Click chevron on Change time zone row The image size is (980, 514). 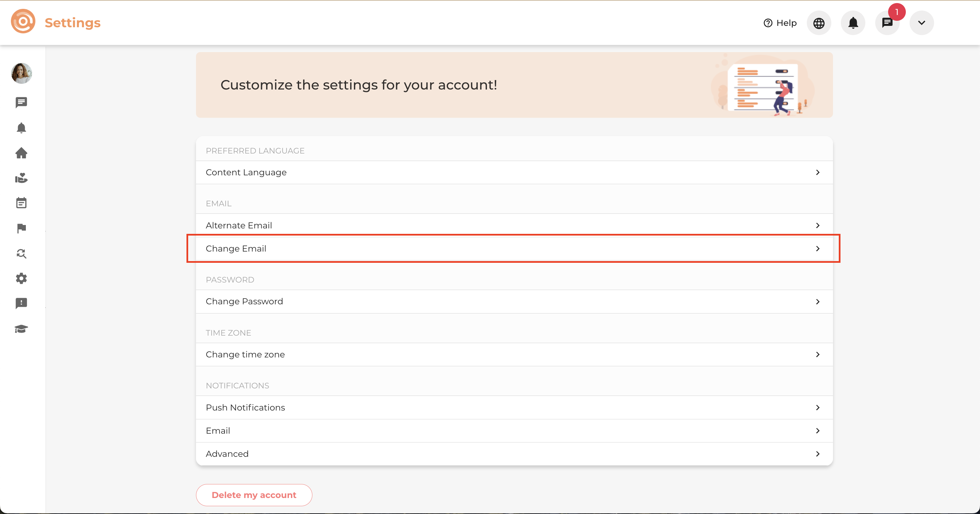point(818,355)
